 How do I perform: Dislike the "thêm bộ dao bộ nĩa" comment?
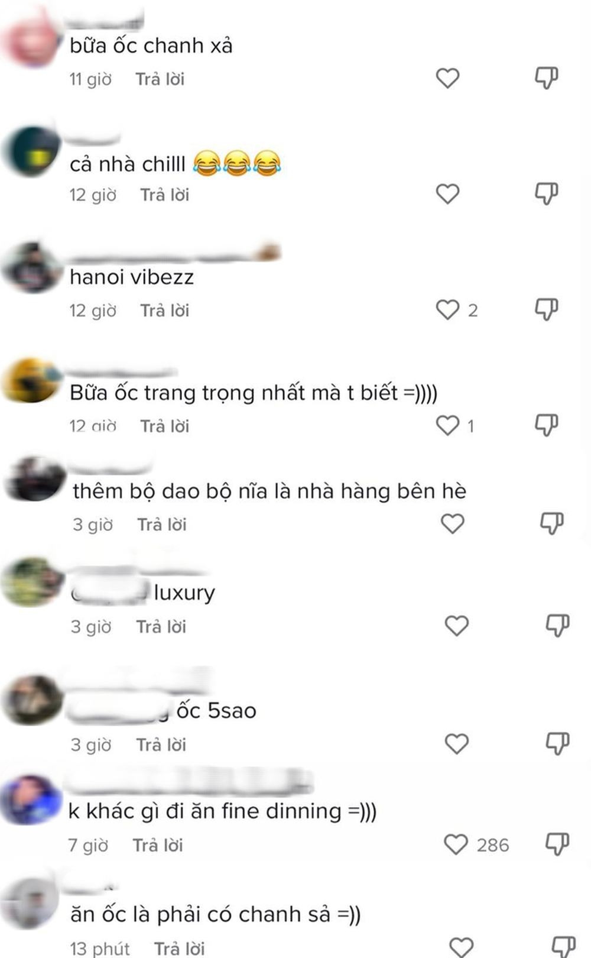[552, 523]
